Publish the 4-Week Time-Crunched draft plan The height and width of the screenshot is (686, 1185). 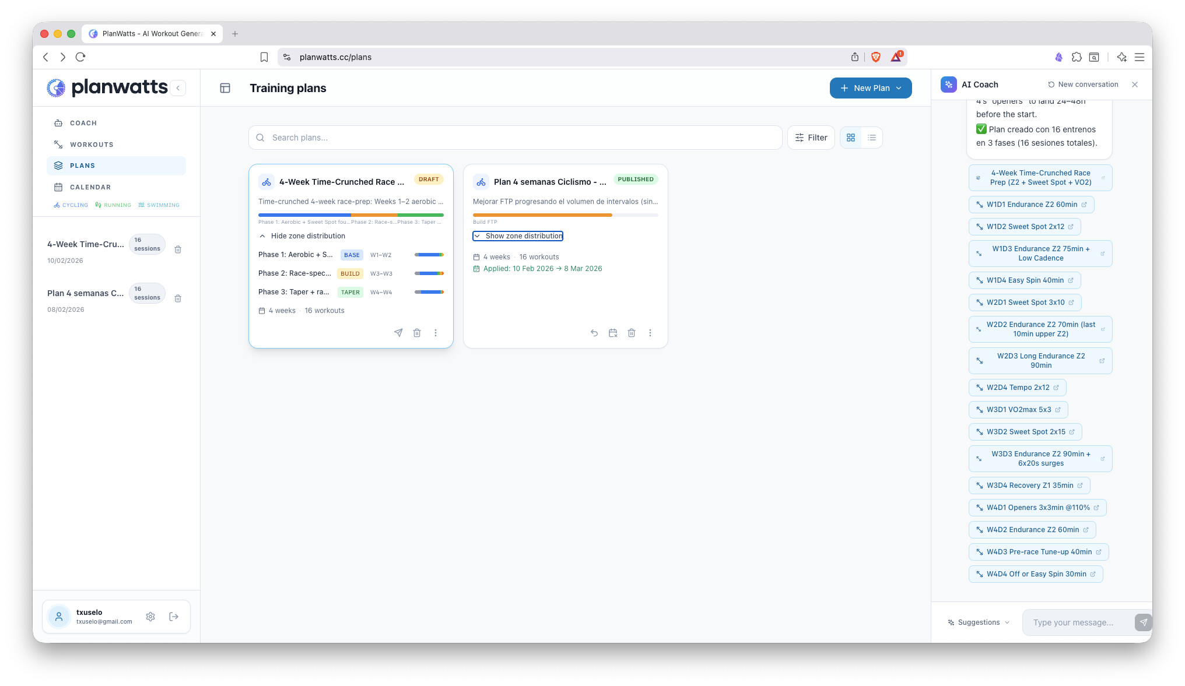click(x=398, y=333)
